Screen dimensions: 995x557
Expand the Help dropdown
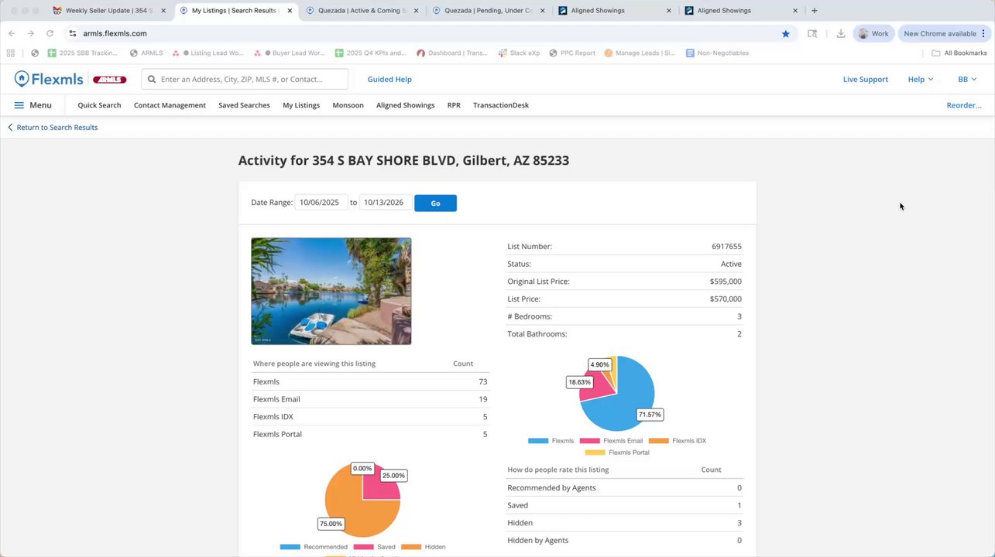pyautogui.click(x=920, y=79)
